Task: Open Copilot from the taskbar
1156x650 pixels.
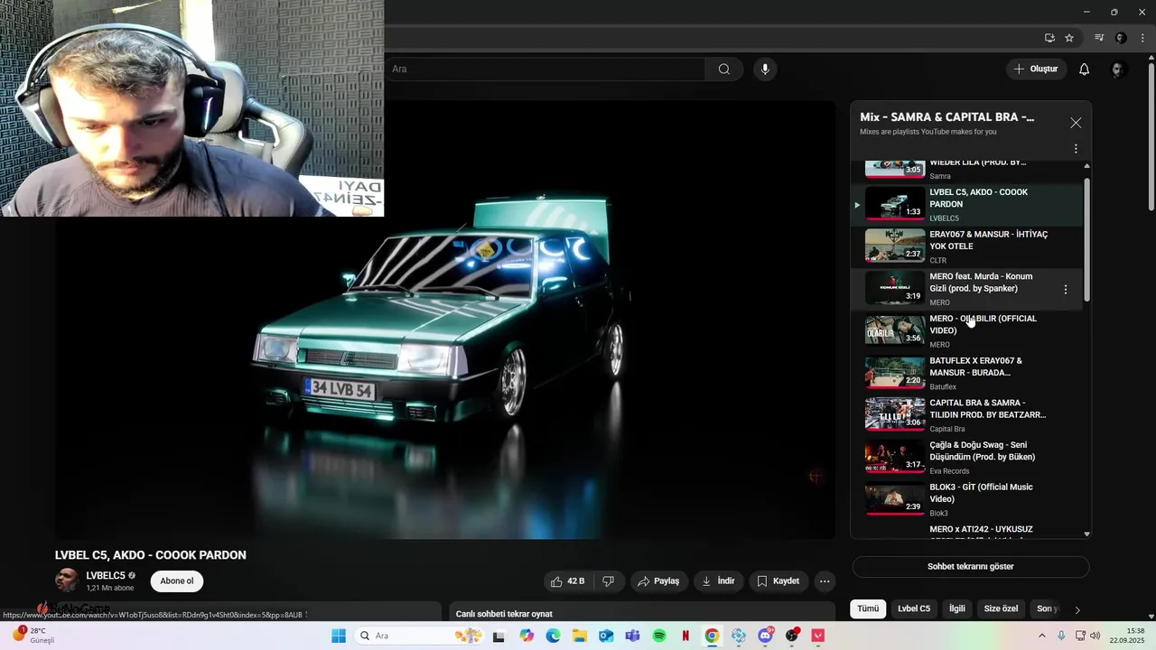Action: point(527,636)
